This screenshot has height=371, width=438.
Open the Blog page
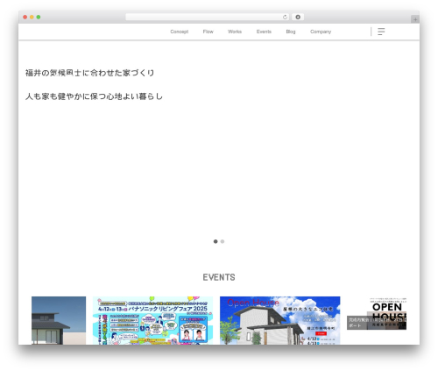291,32
